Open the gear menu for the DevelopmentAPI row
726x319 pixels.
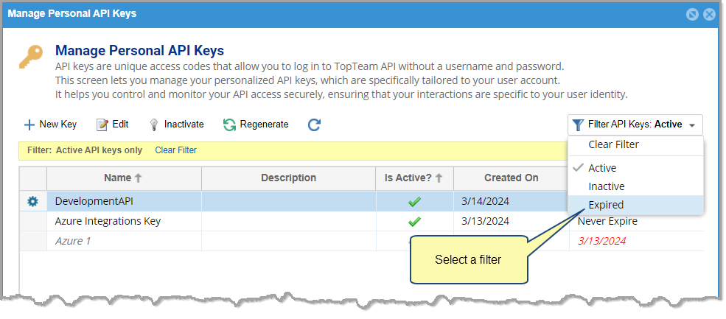tap(32, 201)
